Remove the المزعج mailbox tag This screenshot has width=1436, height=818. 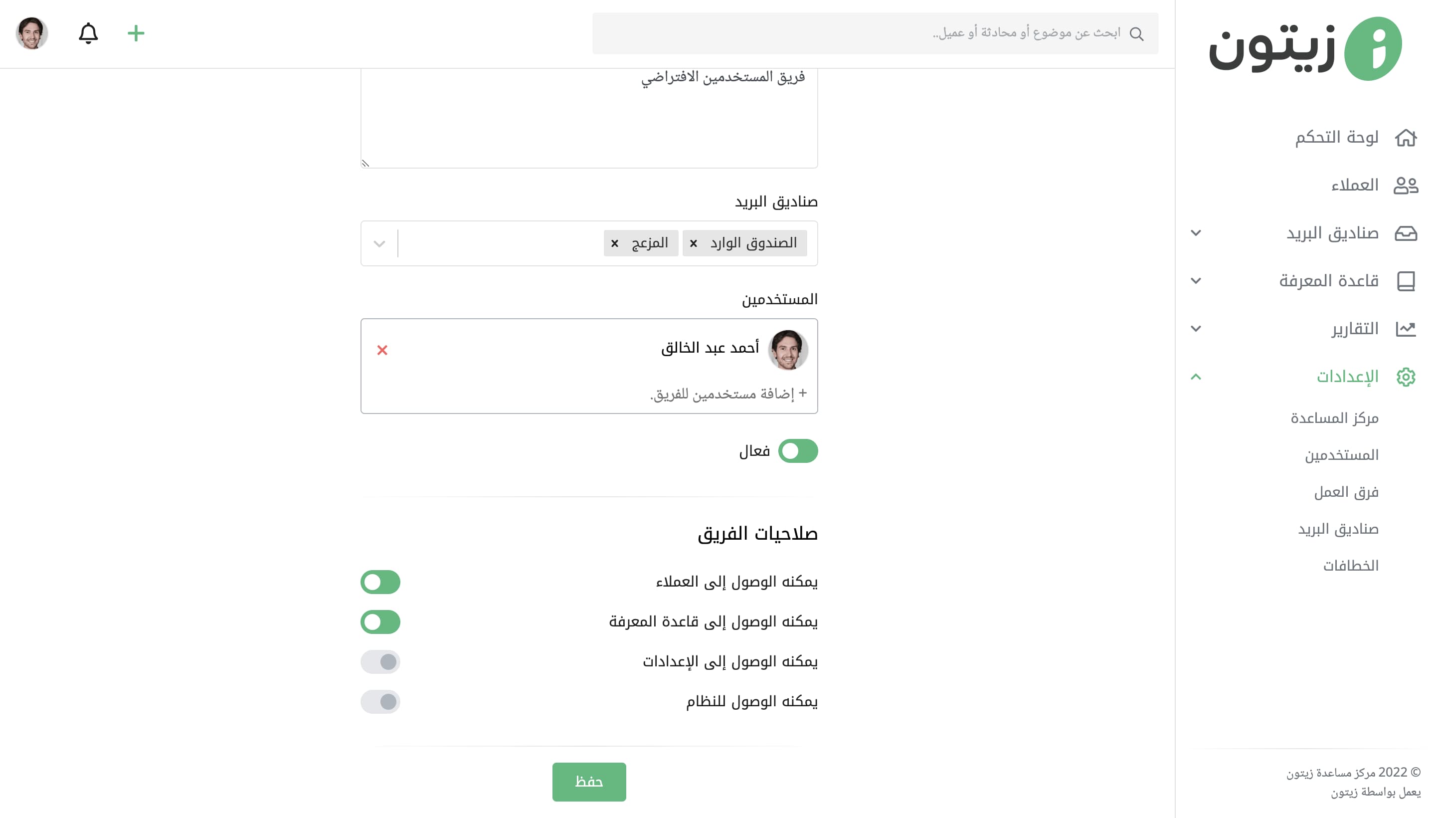pyautogui.click(x=614, y=243)
